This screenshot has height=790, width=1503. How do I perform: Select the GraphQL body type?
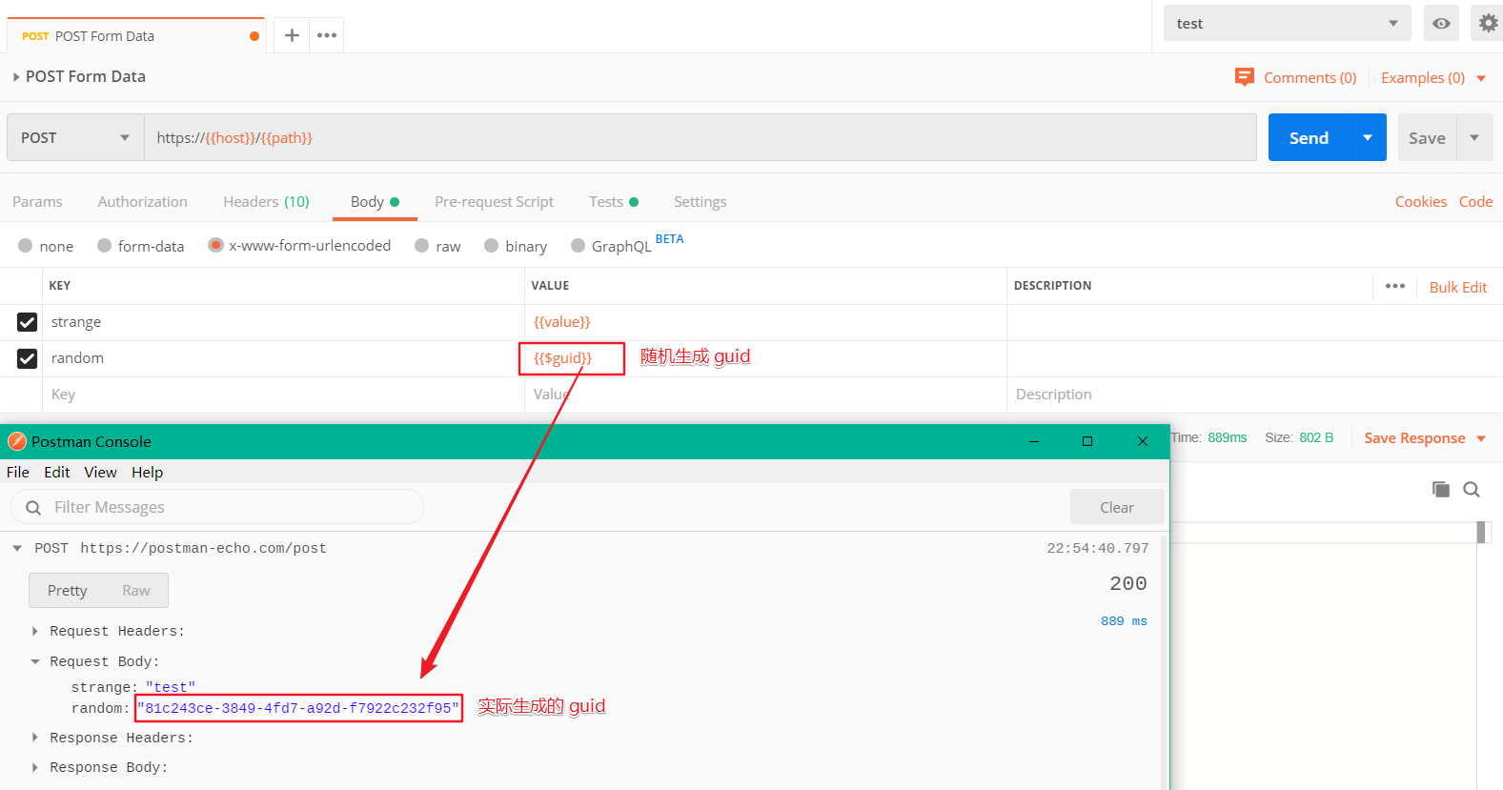[578, 246]
